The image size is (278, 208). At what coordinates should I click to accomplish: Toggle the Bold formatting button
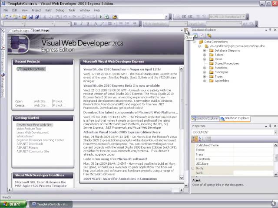point(75,24)
